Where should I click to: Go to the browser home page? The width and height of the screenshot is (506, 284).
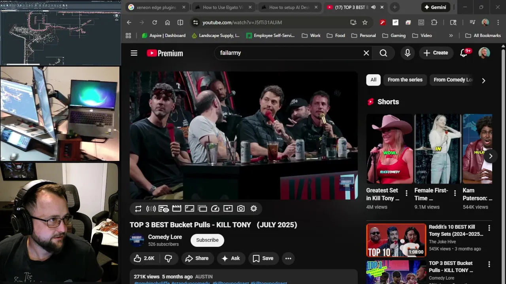[x=167, y=22]
